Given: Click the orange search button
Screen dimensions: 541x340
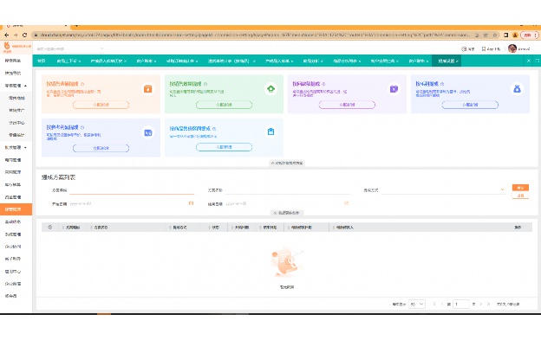Looking at the screenshot, I should coord(520,188).
